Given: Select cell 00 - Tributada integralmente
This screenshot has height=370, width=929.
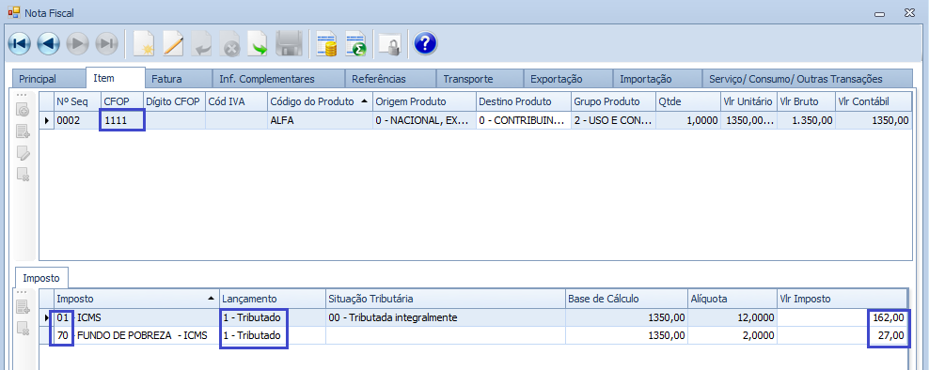Looking at the screenshot, I should (x=446, y=318).
